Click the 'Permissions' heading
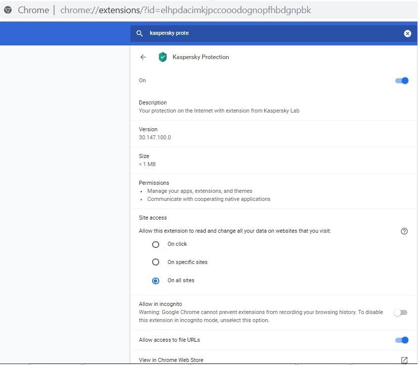418x366 pixels. click(x=154, y=183)
